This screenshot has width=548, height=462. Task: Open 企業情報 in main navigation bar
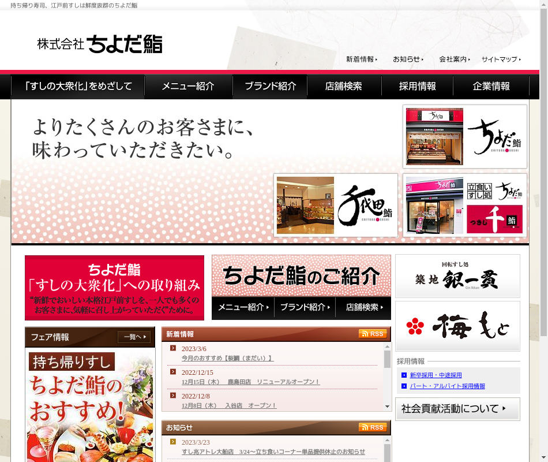coord(491,86)
